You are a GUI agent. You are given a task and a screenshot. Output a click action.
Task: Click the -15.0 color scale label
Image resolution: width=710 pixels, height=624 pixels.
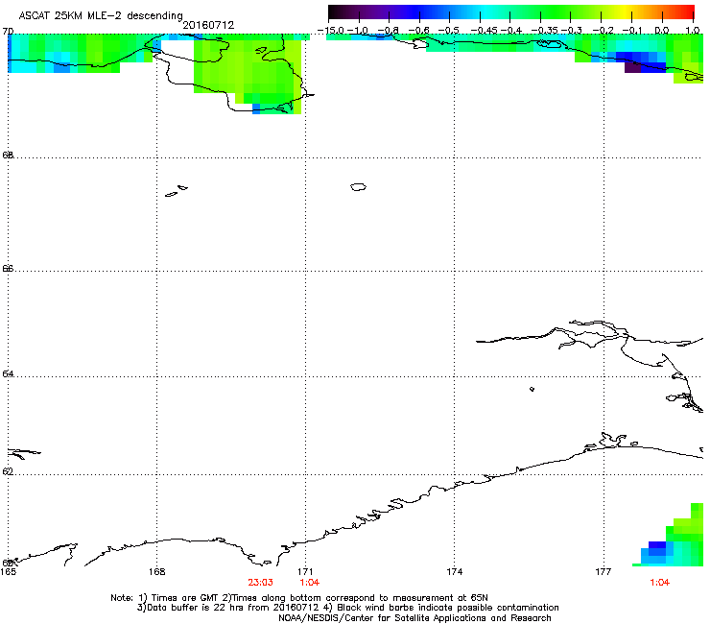(331, 31)
